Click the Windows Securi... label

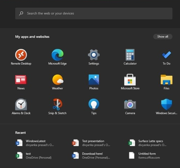(166, 113)
